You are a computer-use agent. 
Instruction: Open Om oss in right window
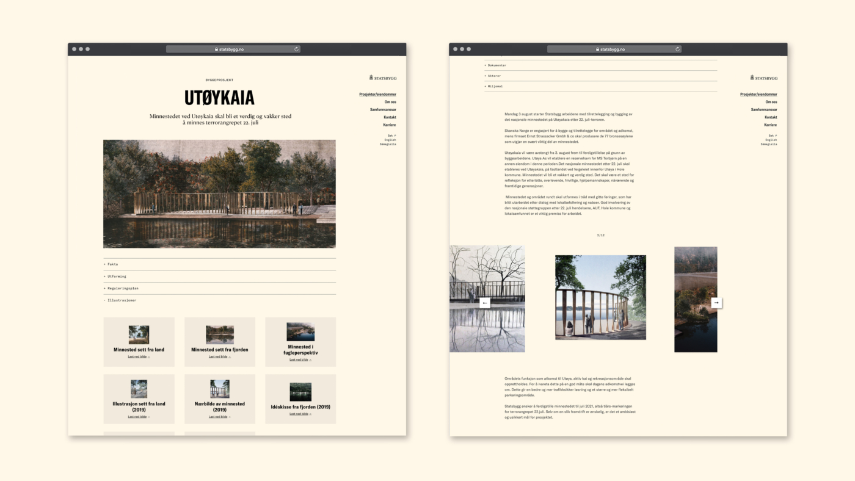click(771, 102)
